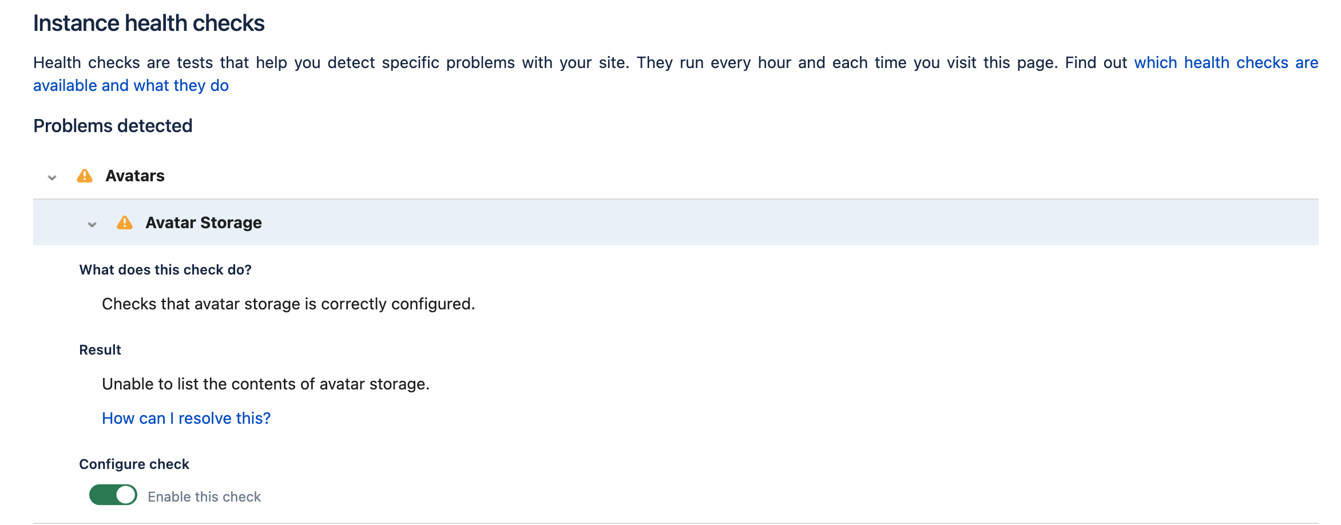Click the avatar storage check description text

tap(288, 304)
